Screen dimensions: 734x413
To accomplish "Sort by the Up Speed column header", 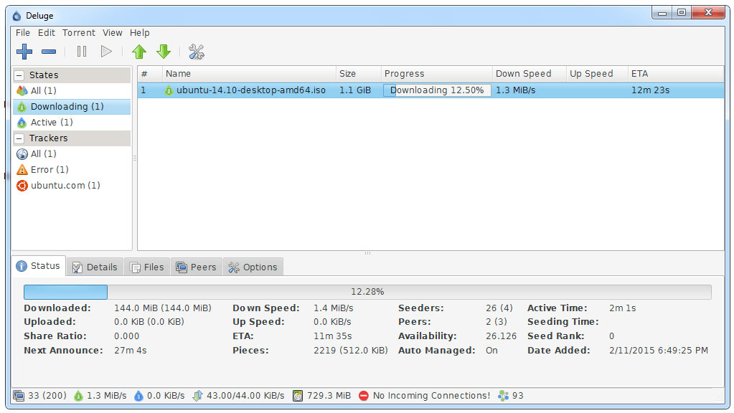I will tap(597, 74).
